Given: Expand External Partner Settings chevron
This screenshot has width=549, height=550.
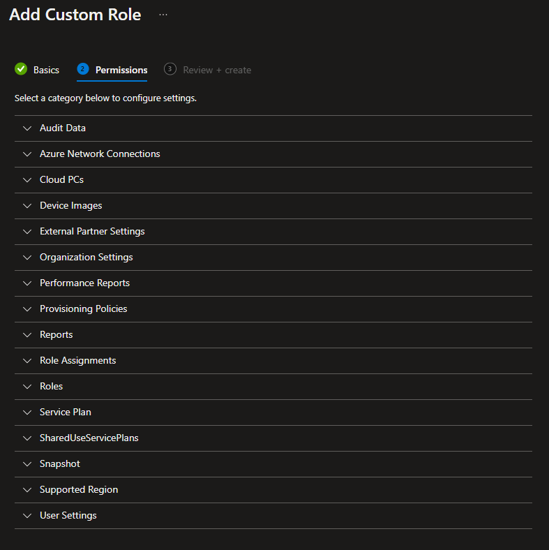Looking at the screenshot, I should (27, 232).
